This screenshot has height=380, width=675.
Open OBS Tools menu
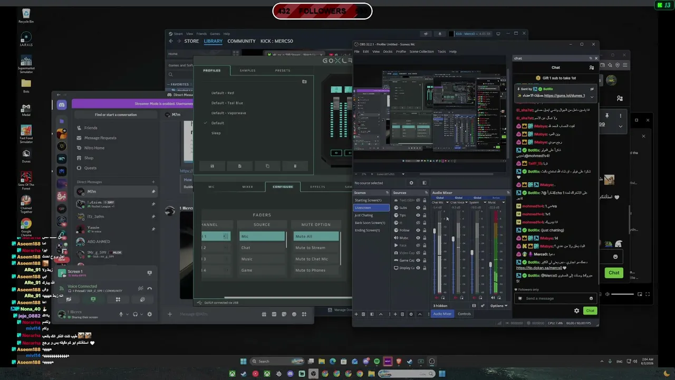[x=441, y=52]
